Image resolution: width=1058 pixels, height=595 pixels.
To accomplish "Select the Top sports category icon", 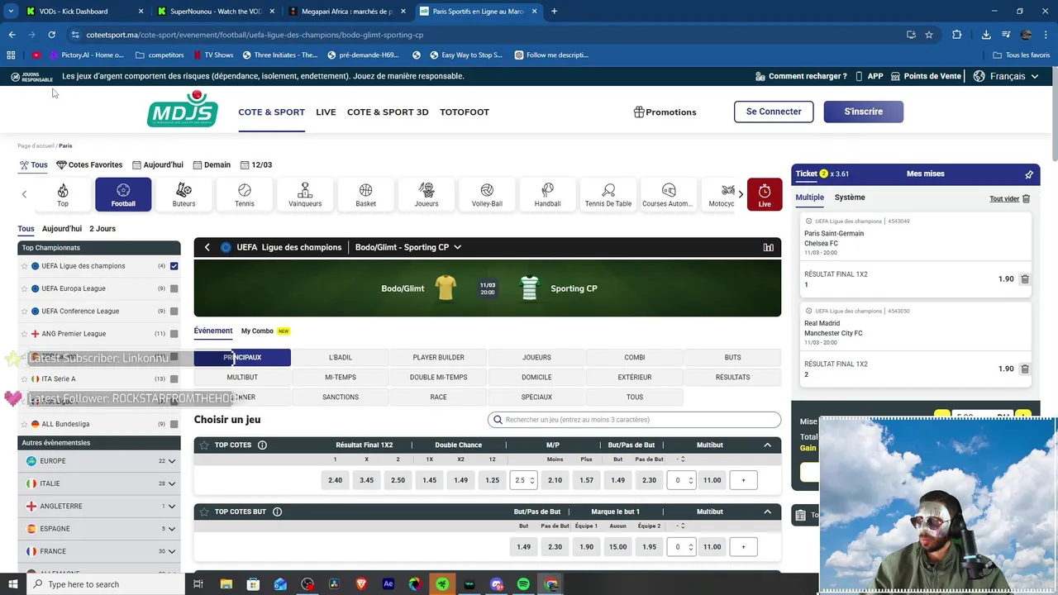I will [x=63, y=195].
